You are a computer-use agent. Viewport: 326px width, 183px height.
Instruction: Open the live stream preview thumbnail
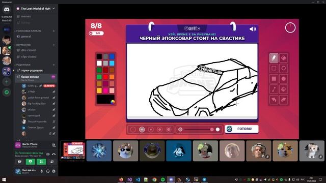coord(73,151)
